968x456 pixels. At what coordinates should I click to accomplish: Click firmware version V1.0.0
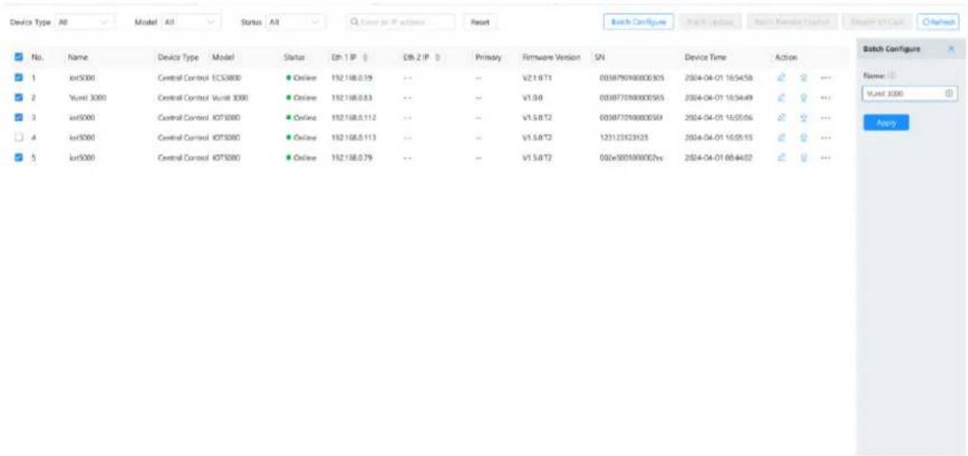coord(532,98)
